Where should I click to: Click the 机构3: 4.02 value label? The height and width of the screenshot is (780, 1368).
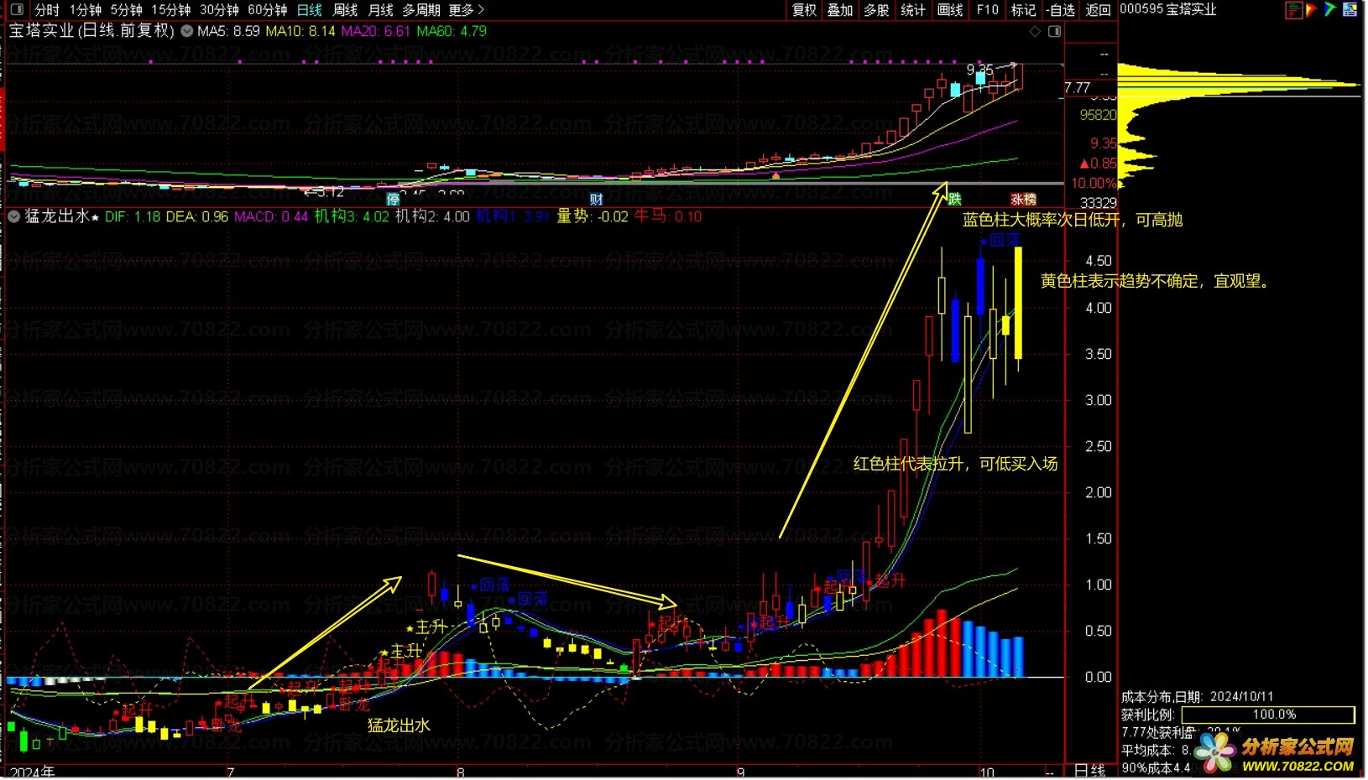coord(352,216)
